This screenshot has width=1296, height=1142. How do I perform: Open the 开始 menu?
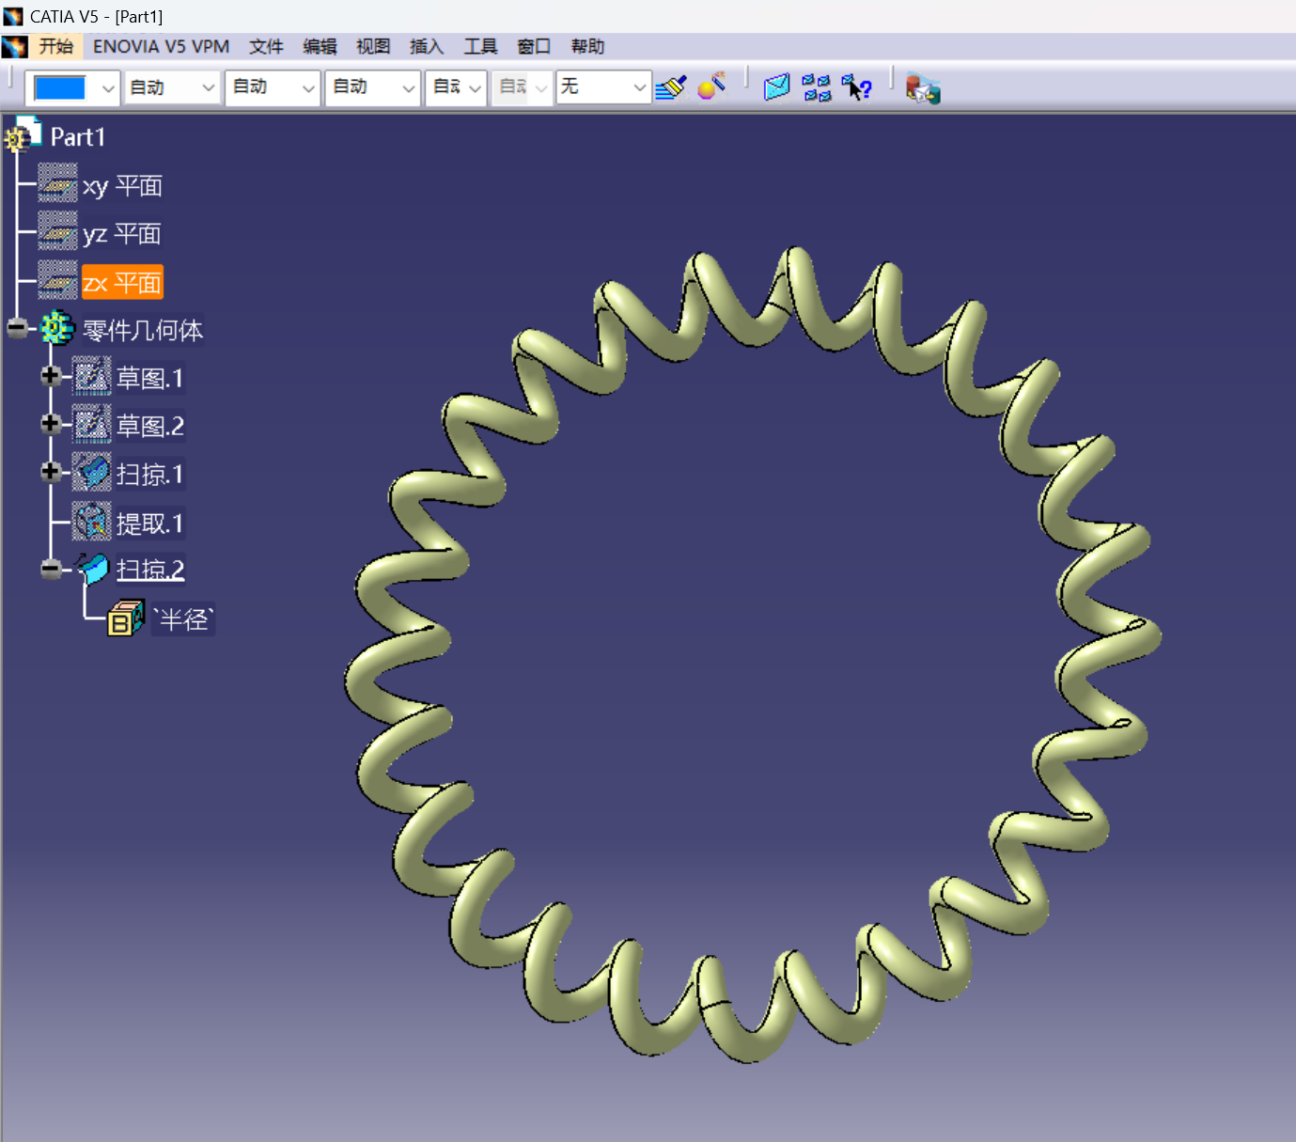coord(55,46)
